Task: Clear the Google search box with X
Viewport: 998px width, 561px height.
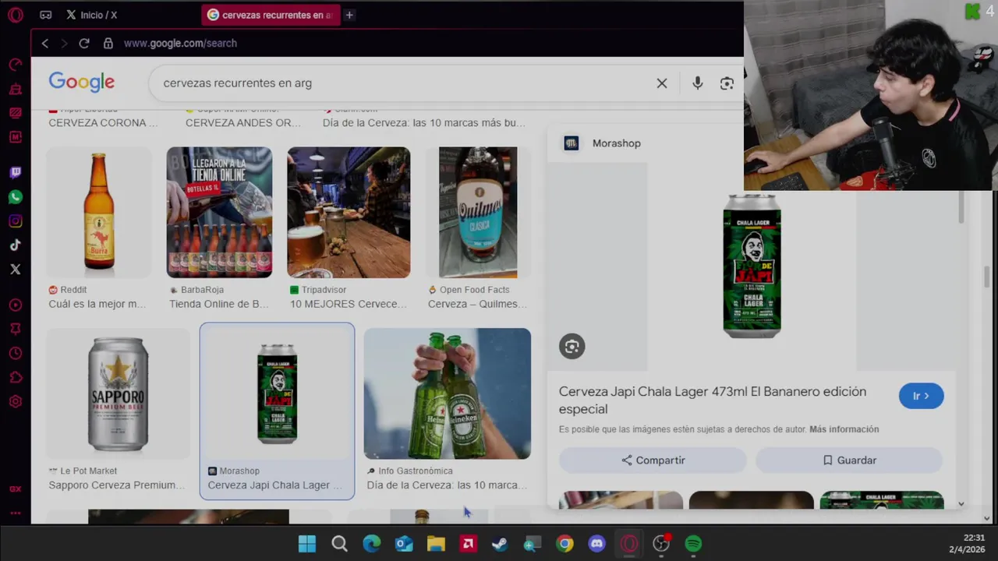Action: (x=662, y=83)
